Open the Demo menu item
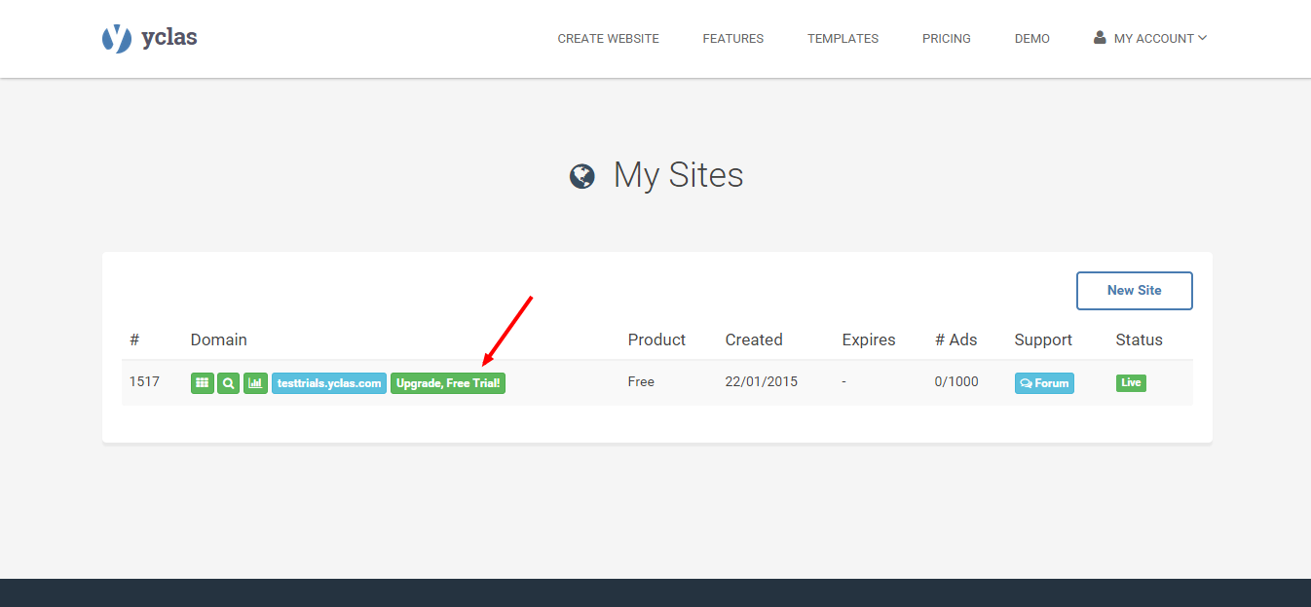 coord(1032,39)
